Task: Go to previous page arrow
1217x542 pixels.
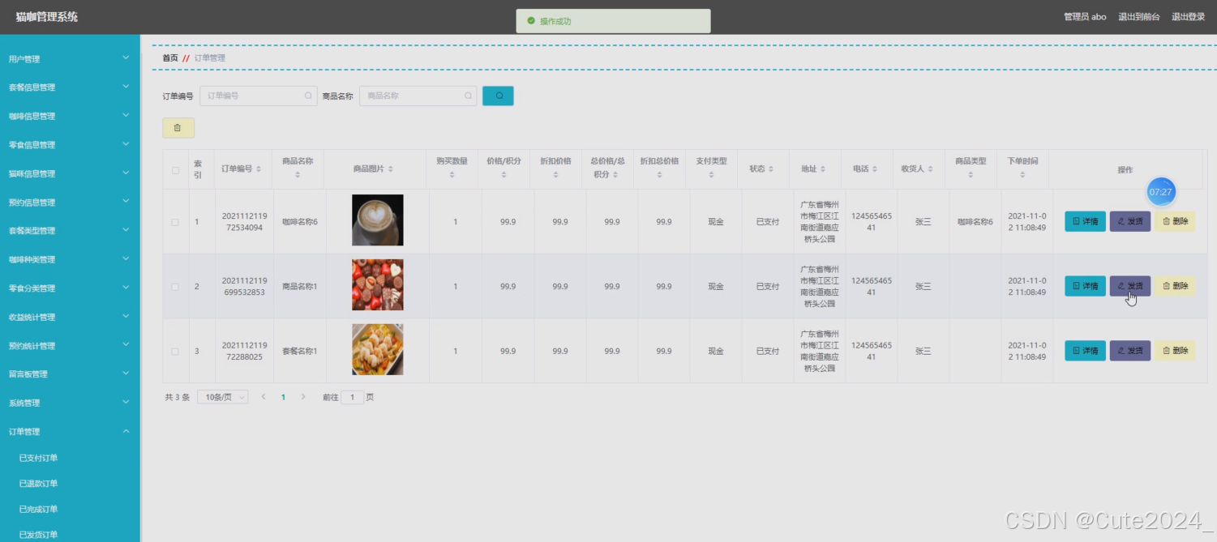Action: pos(264,397)
